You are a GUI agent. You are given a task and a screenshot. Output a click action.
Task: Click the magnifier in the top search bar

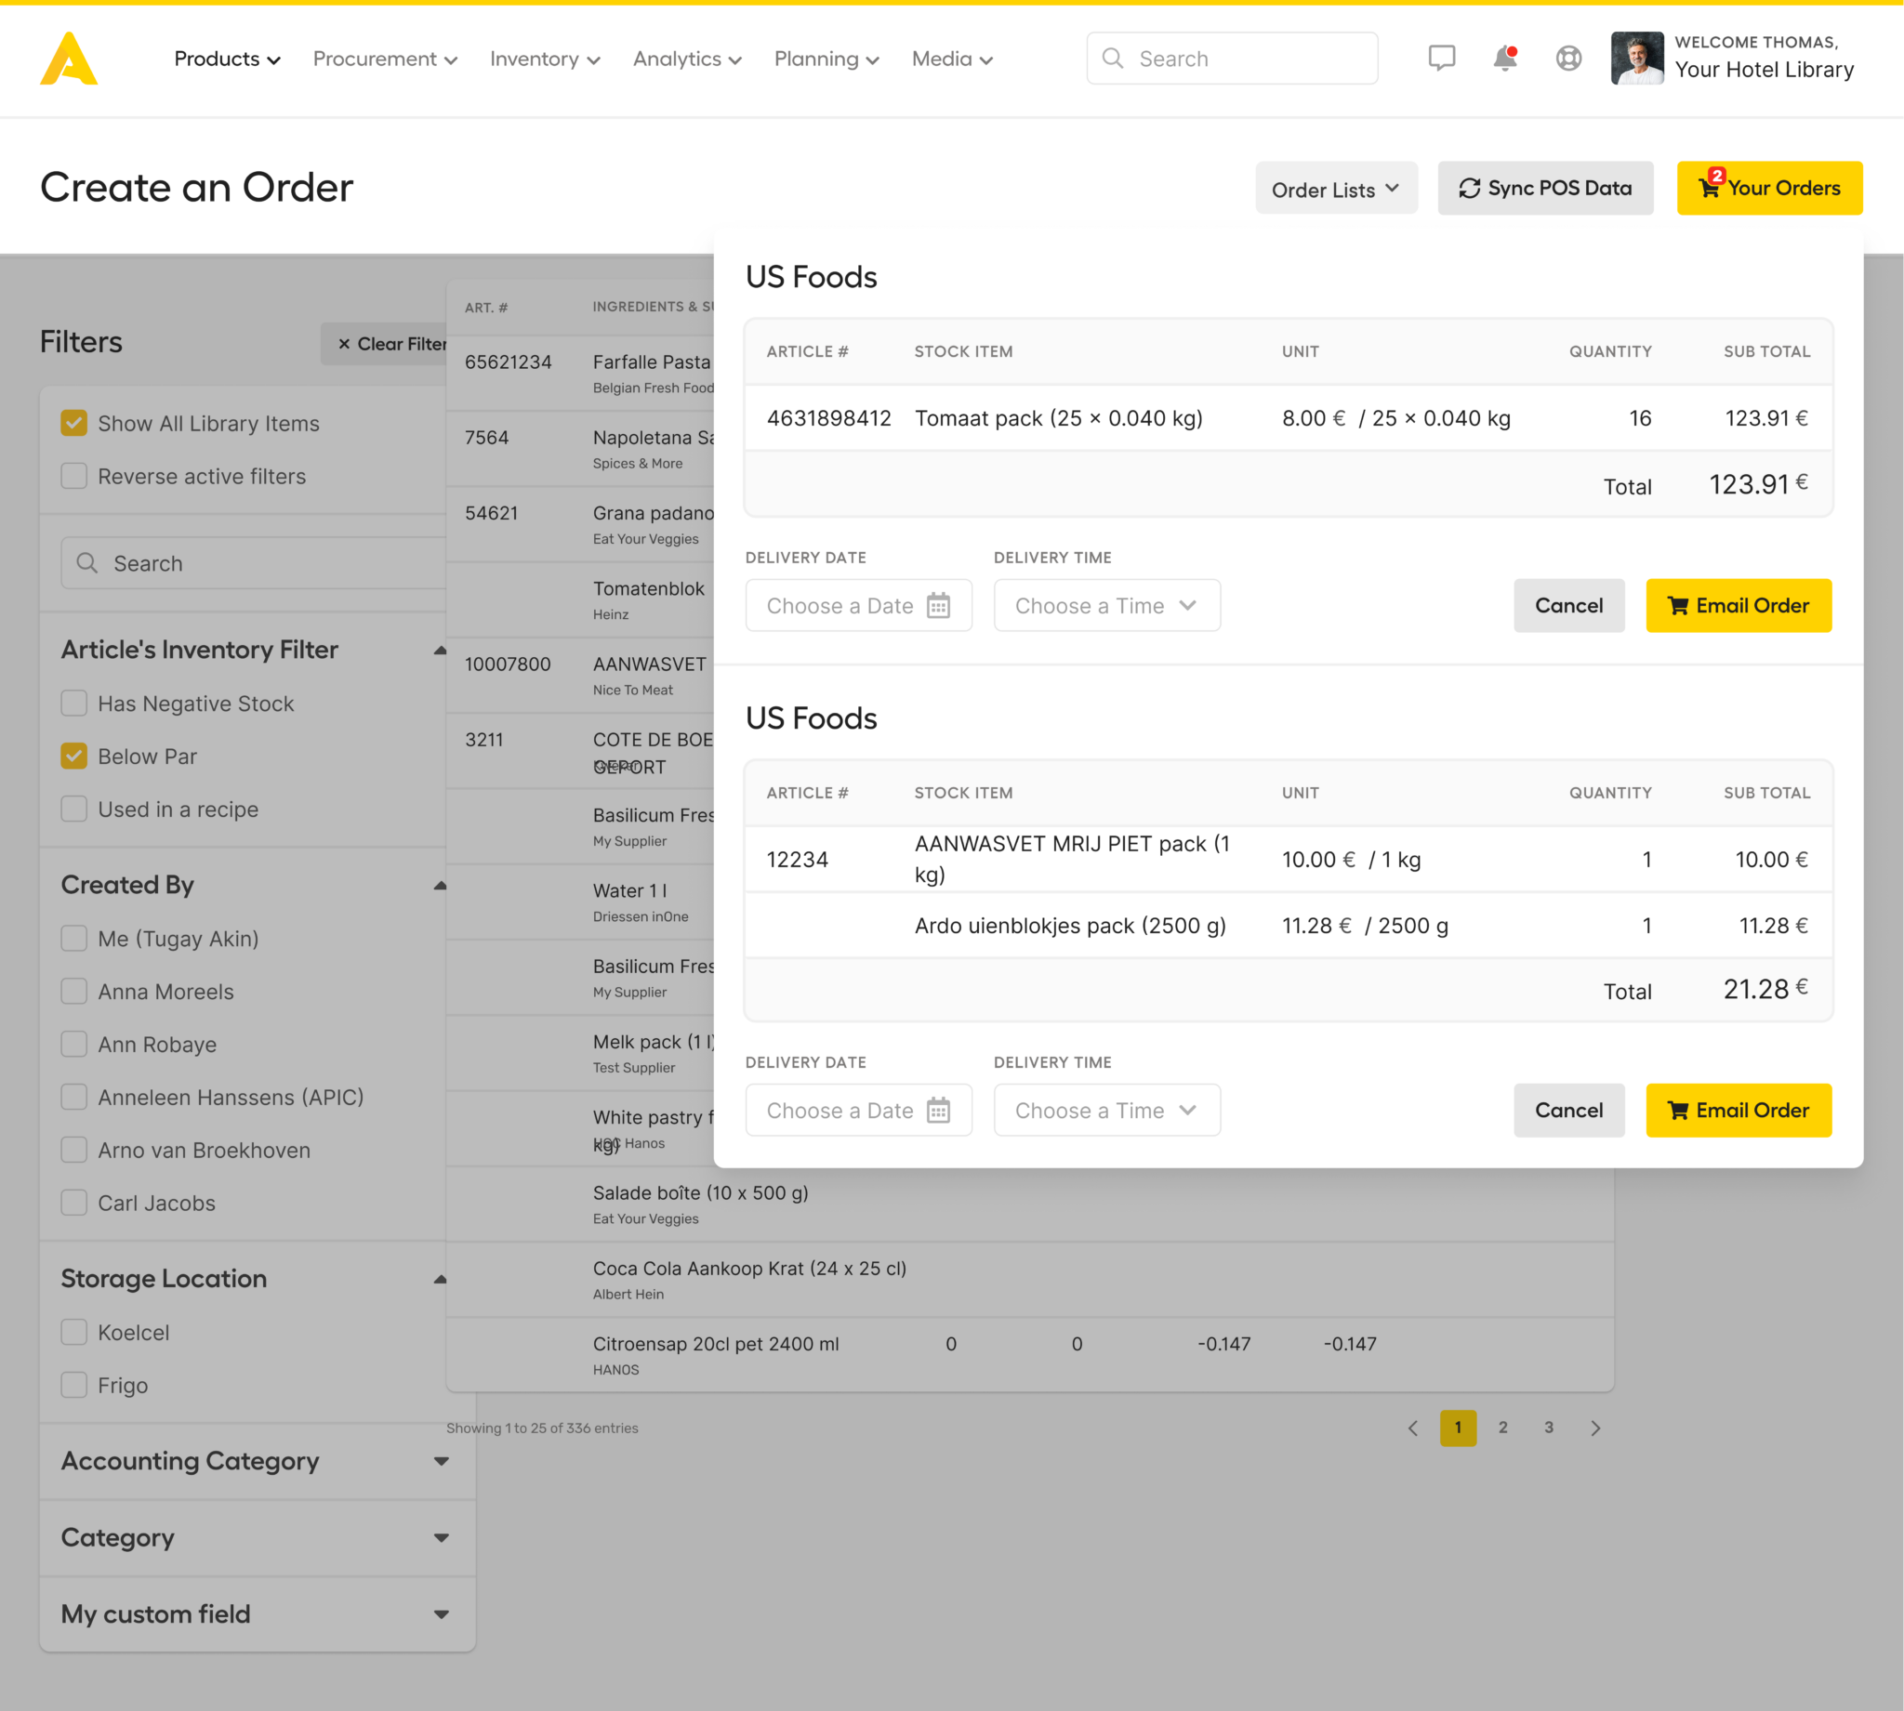click(x=1114, y=59)
